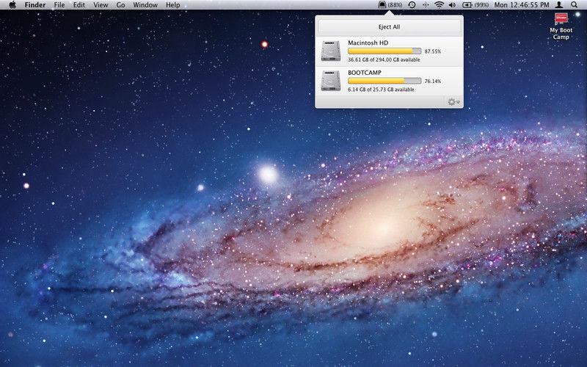Select the Macintosh HD volume name
This screenshot has width=587, height=367.
coord(368,43)
